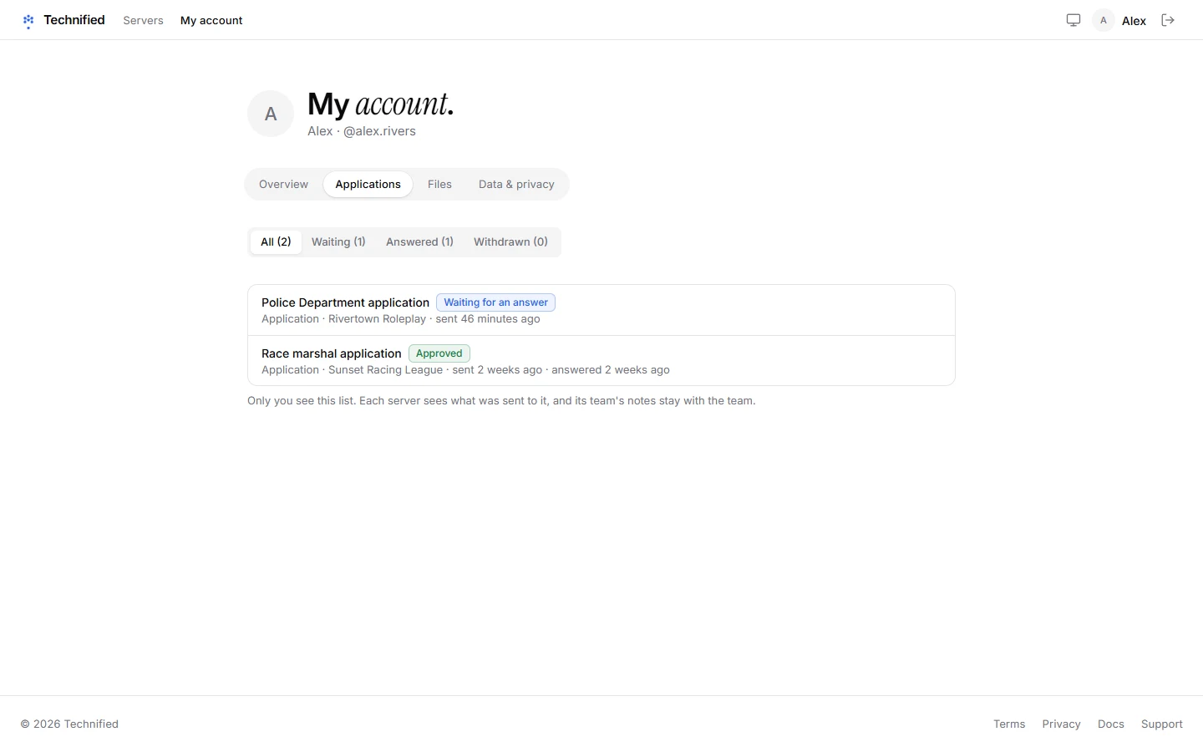Open the Race marshal application row
1203x752 pixels.
(601, 361)
